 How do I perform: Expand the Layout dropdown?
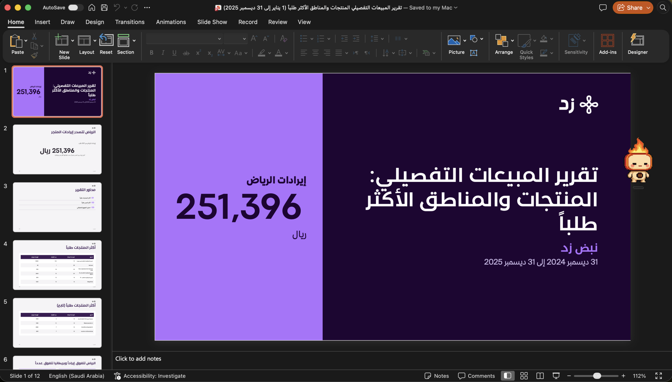(x=94, y=41)
